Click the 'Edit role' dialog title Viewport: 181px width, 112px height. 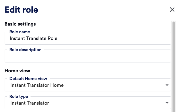pyautogui.click(x=21, y=10)
